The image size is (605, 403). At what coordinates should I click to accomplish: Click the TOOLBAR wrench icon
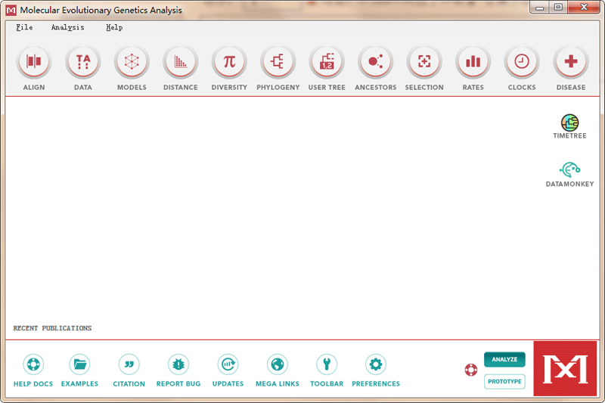[327, 364]
